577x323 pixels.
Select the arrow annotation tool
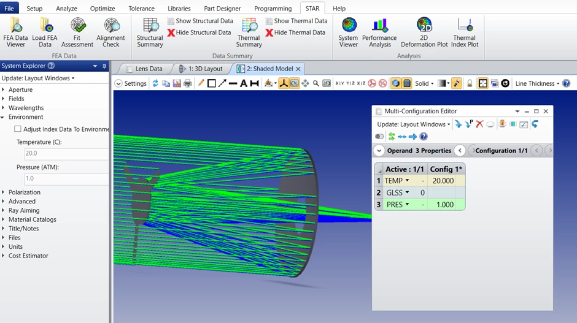222,83
